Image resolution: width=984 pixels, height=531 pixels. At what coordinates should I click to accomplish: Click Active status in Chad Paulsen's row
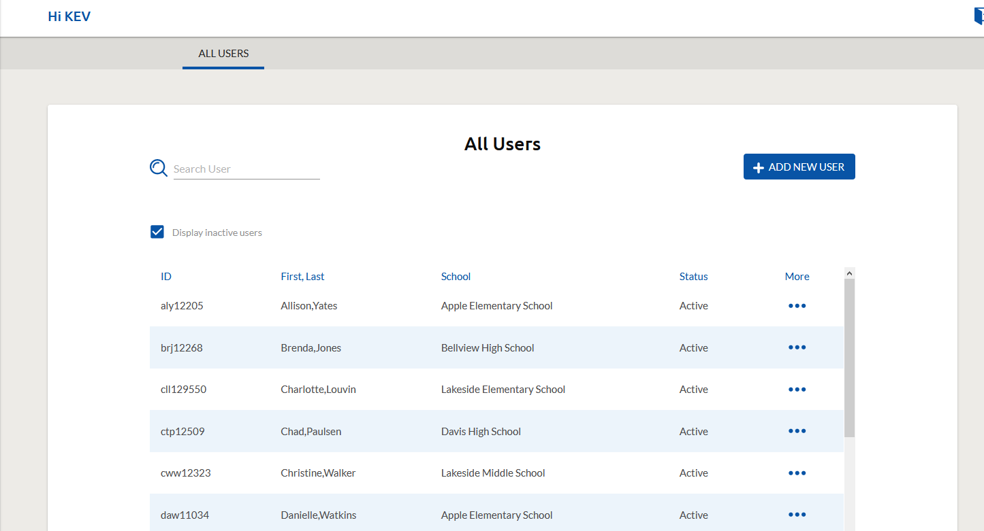694,432
